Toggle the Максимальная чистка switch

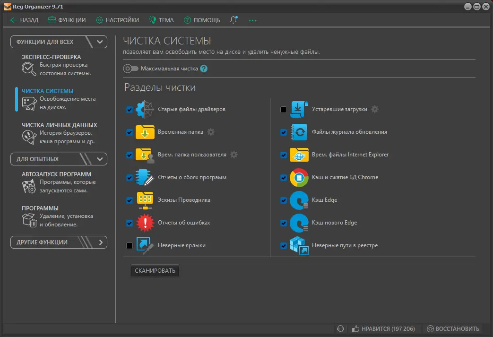pyautogui.click(x=130, y=69)
